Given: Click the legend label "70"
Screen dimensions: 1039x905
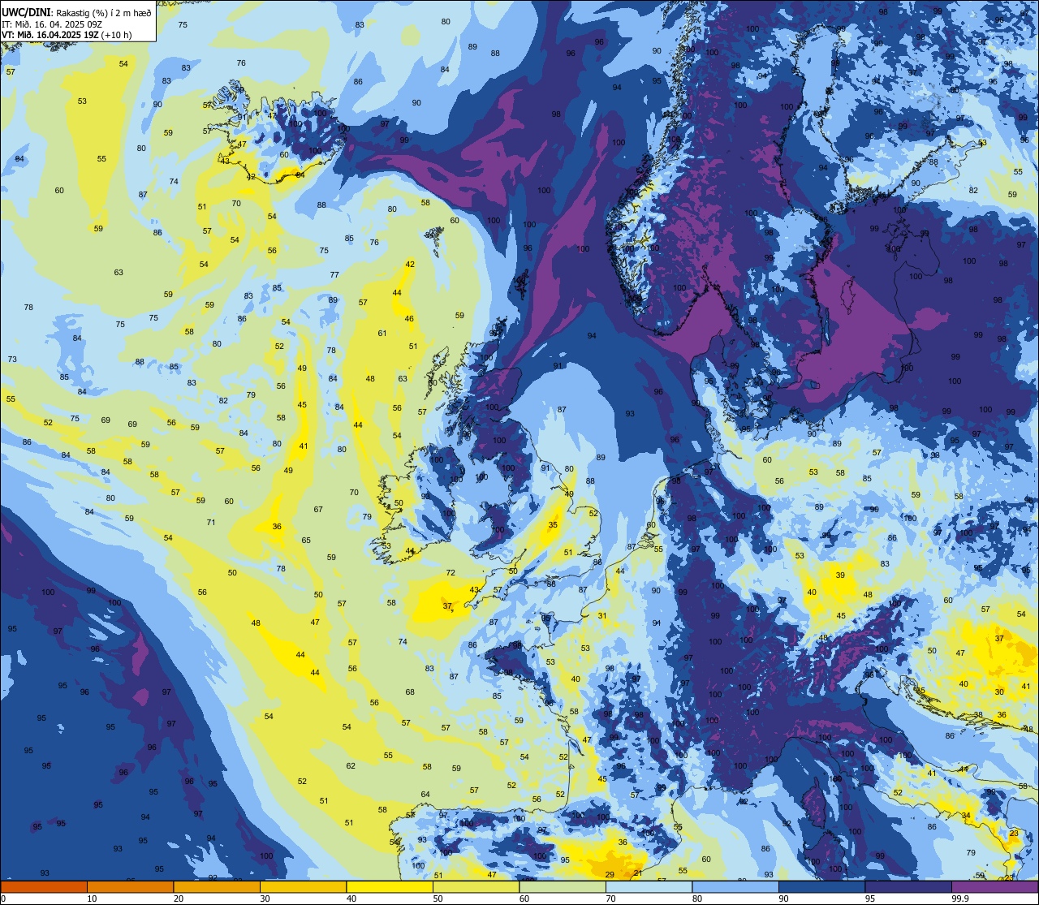Looking at the screenshot, I should point(610,899).
